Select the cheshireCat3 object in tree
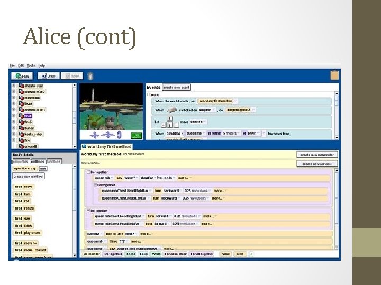This screenshot has height=285, width=381. [x=35, y=110]
